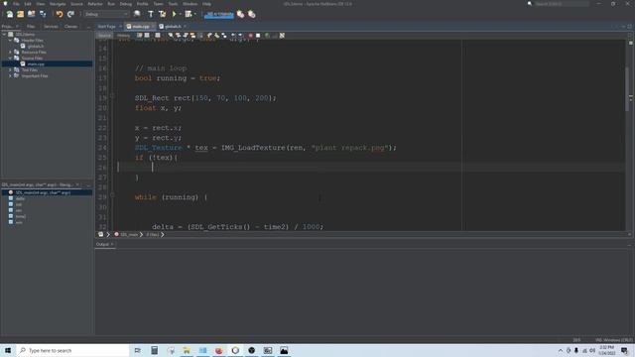Click the Build Project hammer icon
The image size is (635, 357).
point(151,14)
